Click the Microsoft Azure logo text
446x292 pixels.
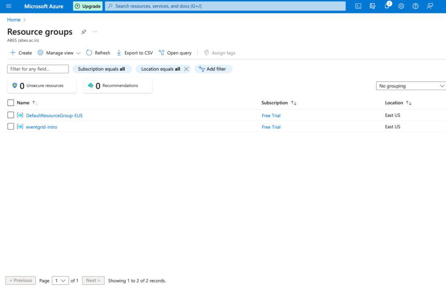tap(44, 6)
